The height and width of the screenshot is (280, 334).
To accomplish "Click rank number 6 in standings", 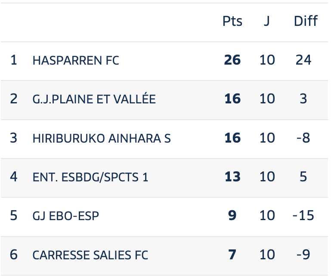I will coord(14,255).
